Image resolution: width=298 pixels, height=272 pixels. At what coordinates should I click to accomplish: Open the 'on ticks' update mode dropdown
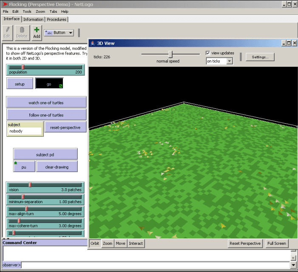coord(219,61)
